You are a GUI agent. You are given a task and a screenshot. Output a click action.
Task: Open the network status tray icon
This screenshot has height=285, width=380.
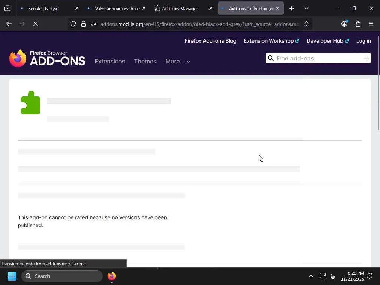point(322,276)
